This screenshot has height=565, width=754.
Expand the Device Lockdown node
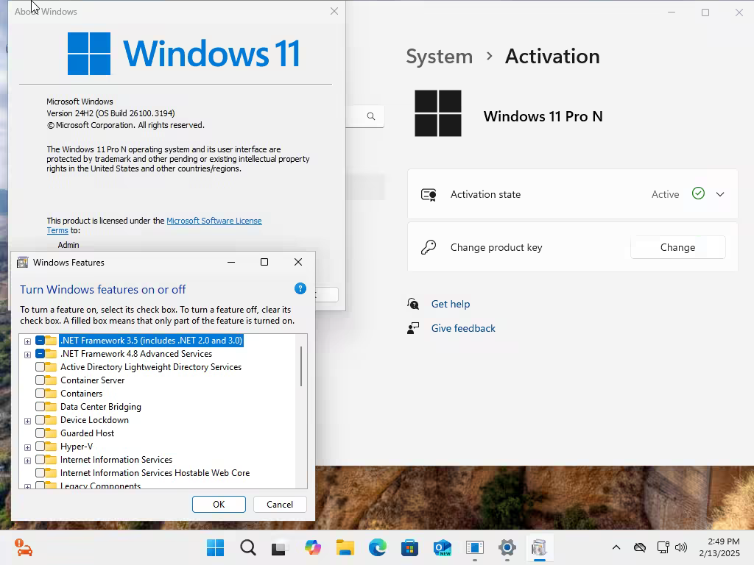point(27,421)
